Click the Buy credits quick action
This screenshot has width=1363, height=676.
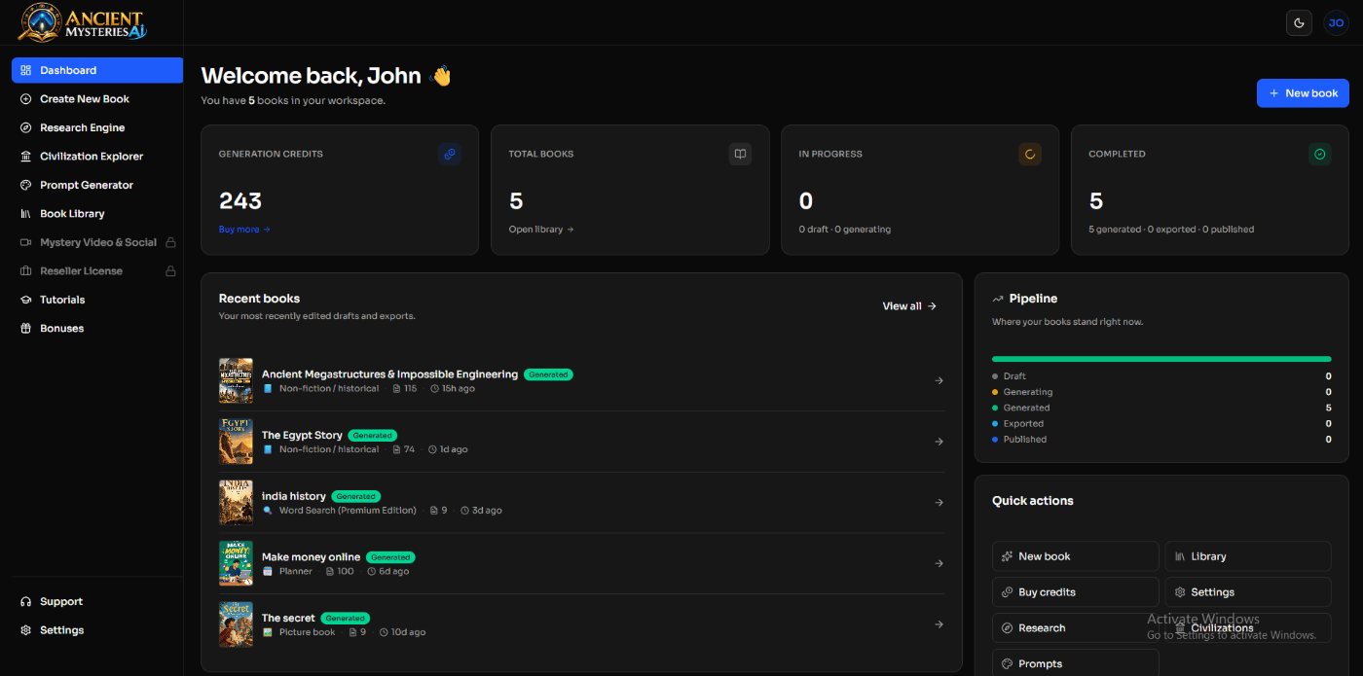(1076, 592)
